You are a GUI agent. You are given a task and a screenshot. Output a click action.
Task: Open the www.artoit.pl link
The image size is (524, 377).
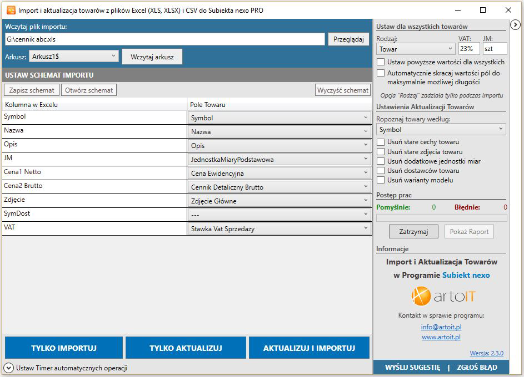pyautogui.click(x=441, y=337)
